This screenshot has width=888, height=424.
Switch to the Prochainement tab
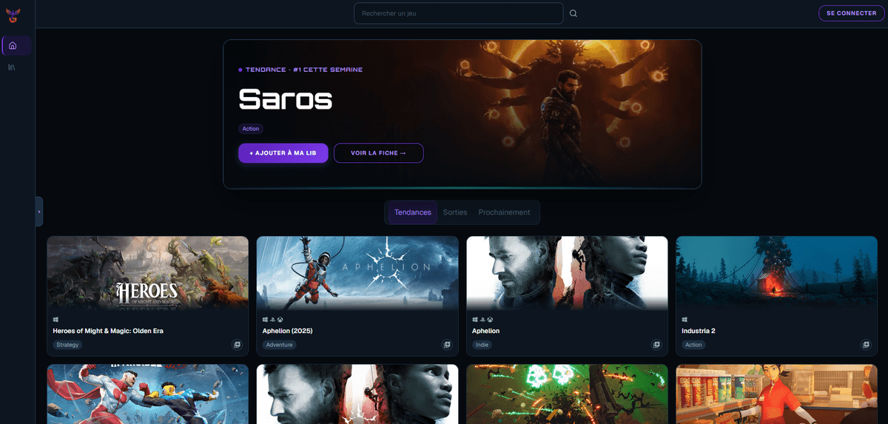click(x=504, y=212)
